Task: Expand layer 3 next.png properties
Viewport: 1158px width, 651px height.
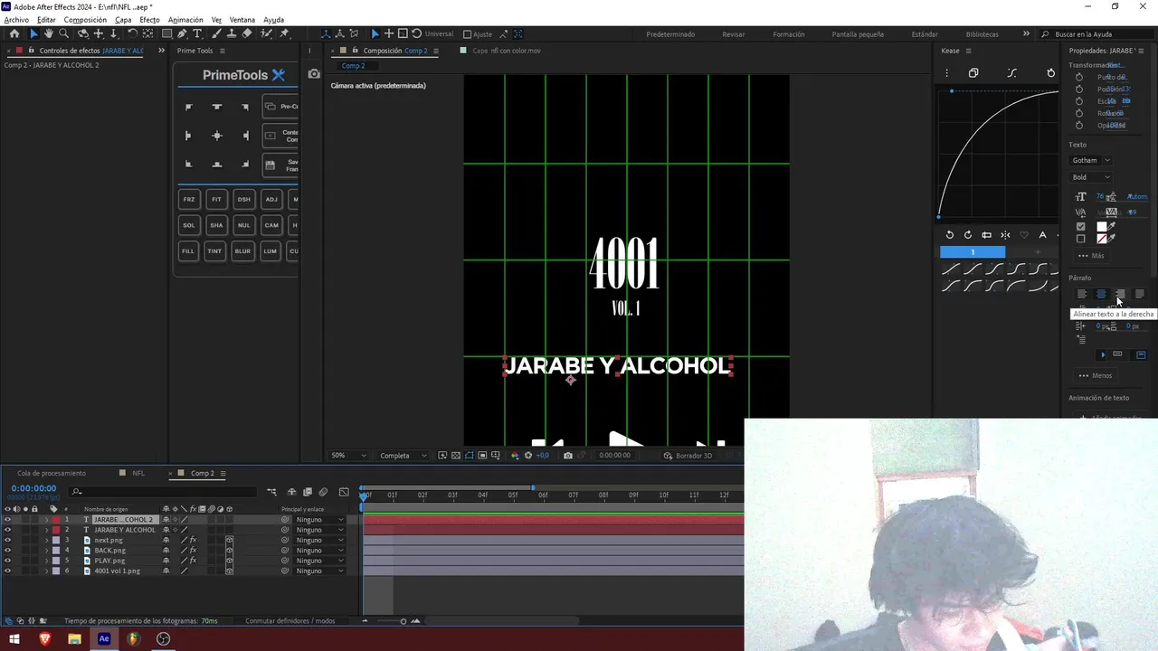Action: [46, 541]
